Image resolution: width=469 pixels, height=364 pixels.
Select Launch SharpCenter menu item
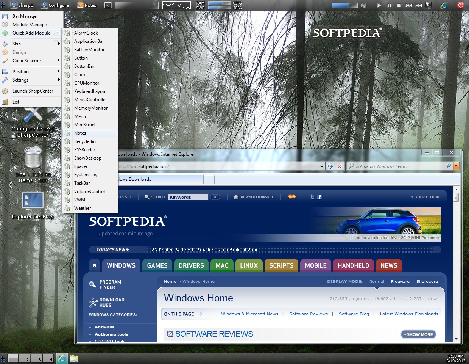tap(31, 91)
